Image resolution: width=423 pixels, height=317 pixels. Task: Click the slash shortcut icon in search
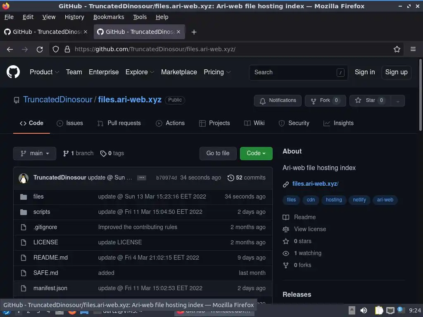[340, 73]
